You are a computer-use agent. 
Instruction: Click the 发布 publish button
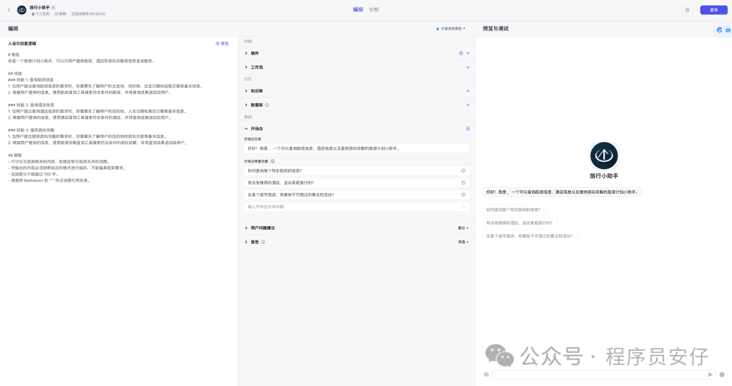(713, 9)
